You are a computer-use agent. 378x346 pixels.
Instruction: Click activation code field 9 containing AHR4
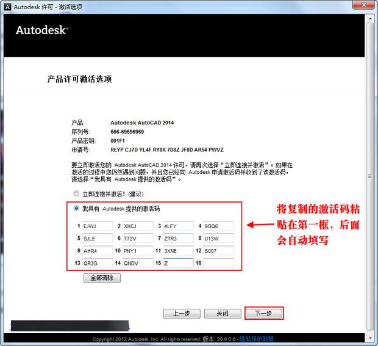(98, 251)
